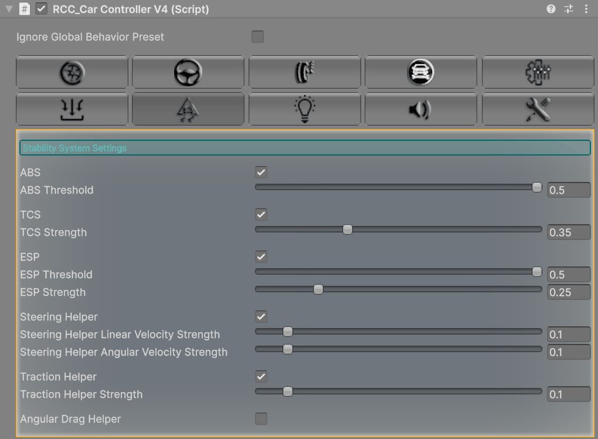The width and height of the screenshot is (598, 439).
Task: Click the ABS Threshold value field
Action: tap(569, 190)
